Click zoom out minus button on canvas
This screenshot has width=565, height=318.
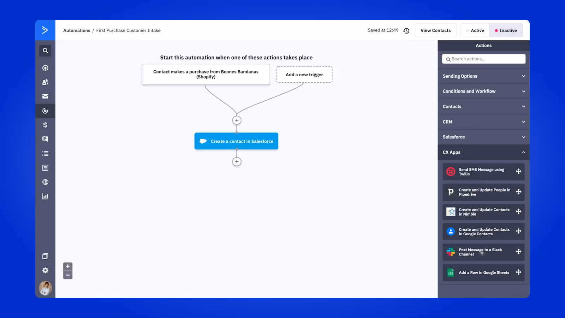click(x=68, y=275)
